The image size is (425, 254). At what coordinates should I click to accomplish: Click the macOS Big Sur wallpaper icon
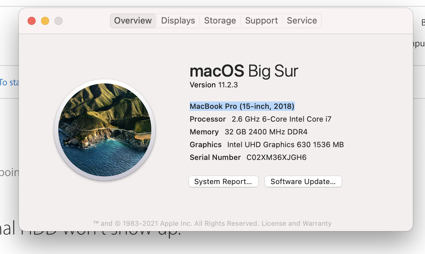(x=105, y=130)
